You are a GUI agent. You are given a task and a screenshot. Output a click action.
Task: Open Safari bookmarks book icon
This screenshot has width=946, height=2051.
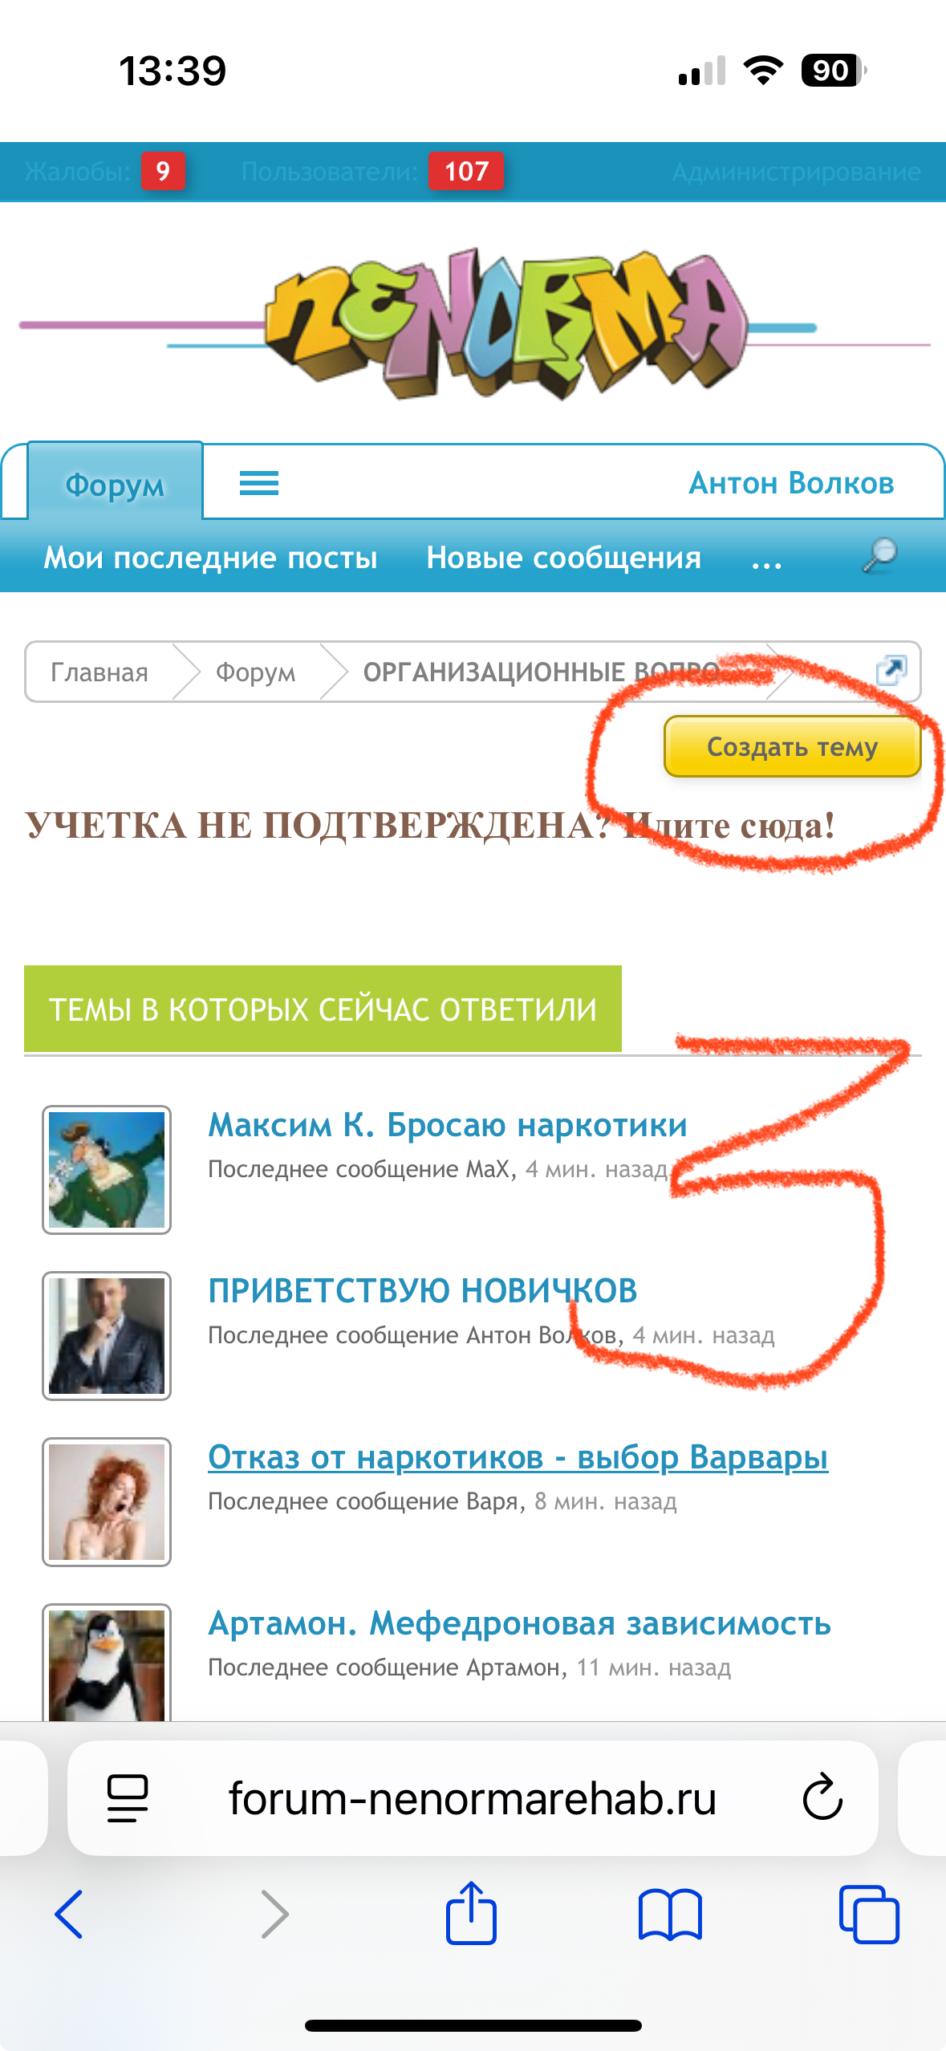tap(670, 1915)
